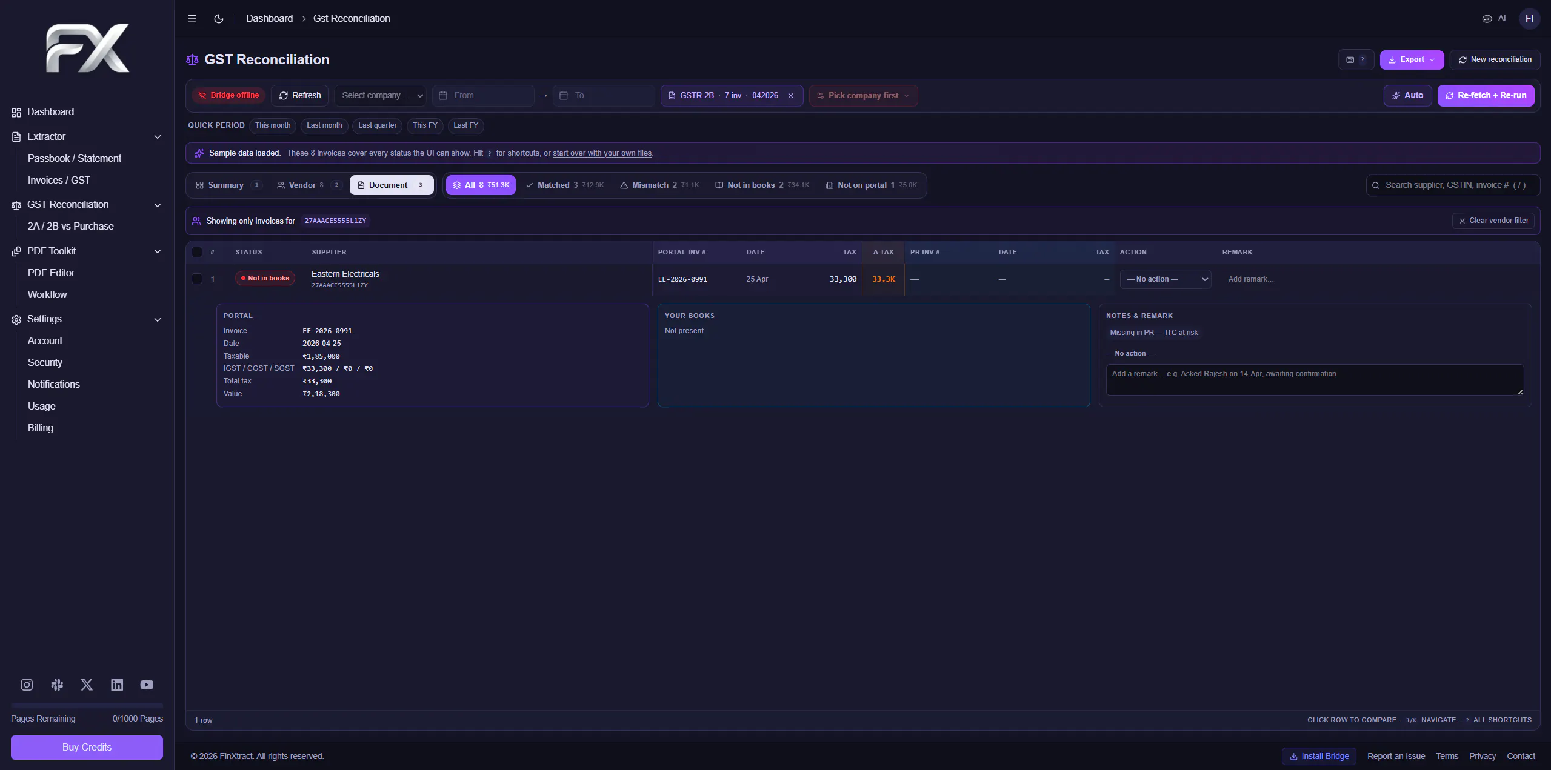Switch theme with the moon icon

click(219, 19)
